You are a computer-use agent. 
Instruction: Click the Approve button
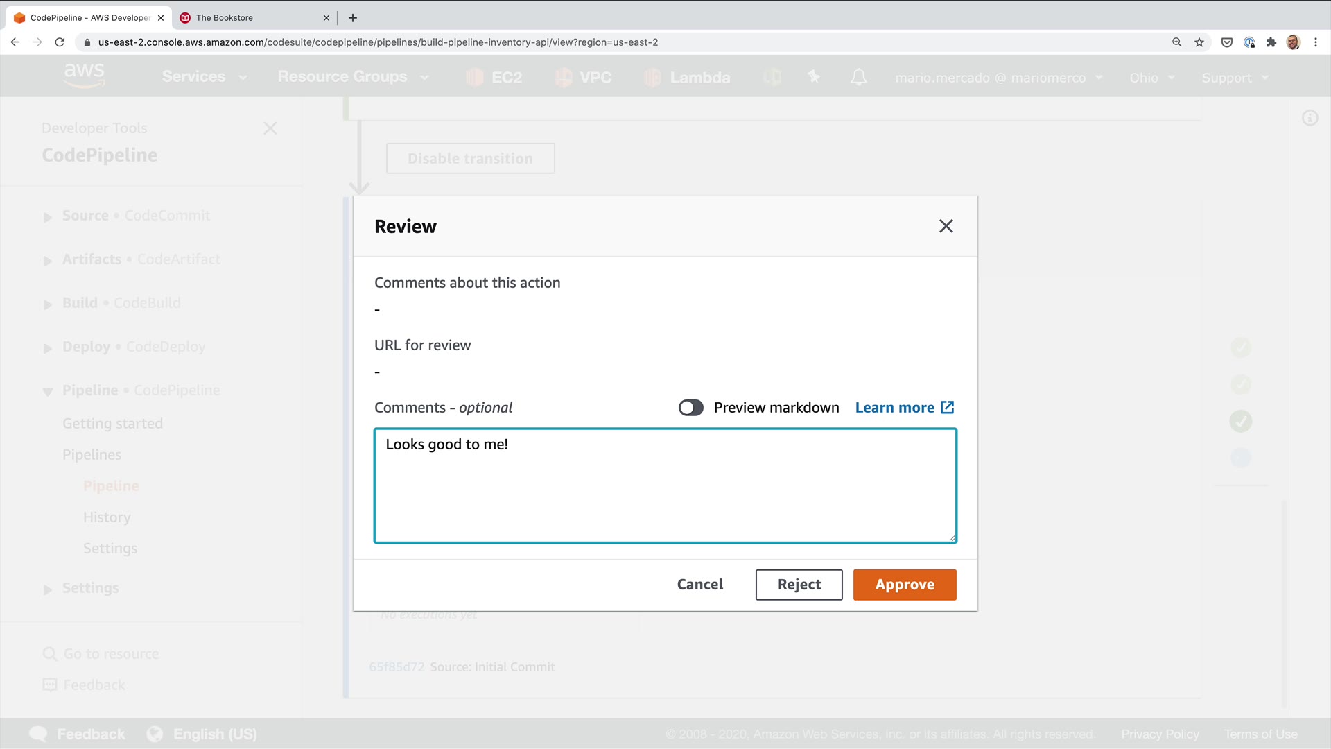pyautogui.click(x=904, y=585)
